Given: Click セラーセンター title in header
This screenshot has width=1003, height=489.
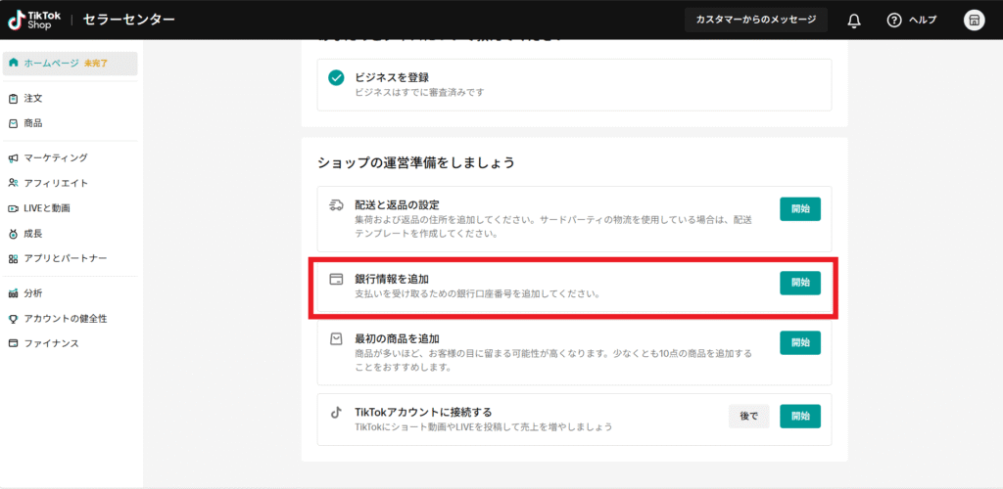Looking at the screenshot, I should tap(128, 20).
